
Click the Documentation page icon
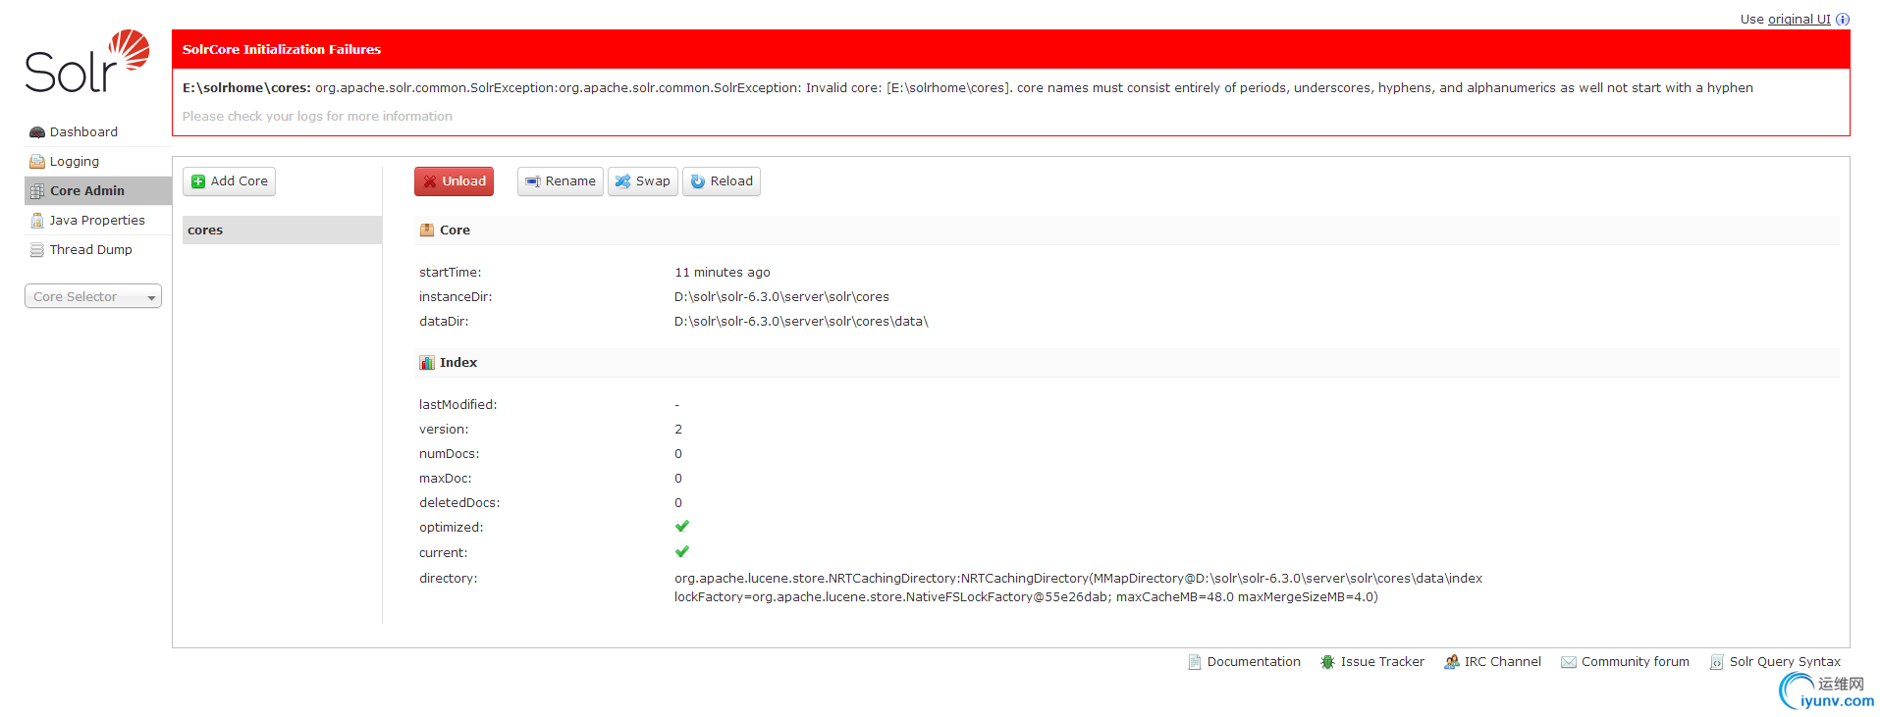[1195, 662]
